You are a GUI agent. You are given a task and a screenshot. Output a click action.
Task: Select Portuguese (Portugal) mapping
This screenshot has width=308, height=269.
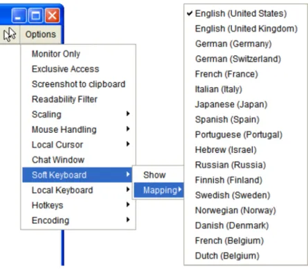click(246, 135)
